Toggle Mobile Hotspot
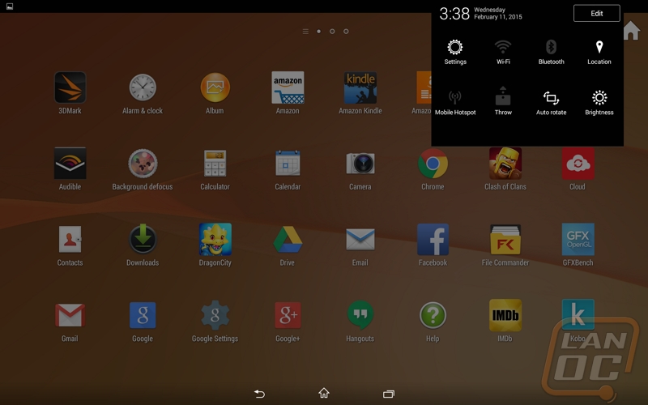Screen dimensions: 648x405 coord(455,103)
